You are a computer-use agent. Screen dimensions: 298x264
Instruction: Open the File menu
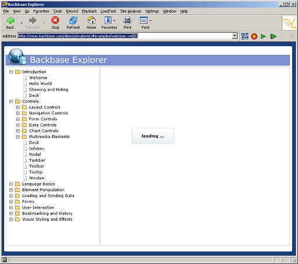tap(6, 12)
